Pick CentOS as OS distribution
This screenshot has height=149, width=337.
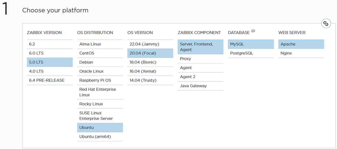point(100,53)
